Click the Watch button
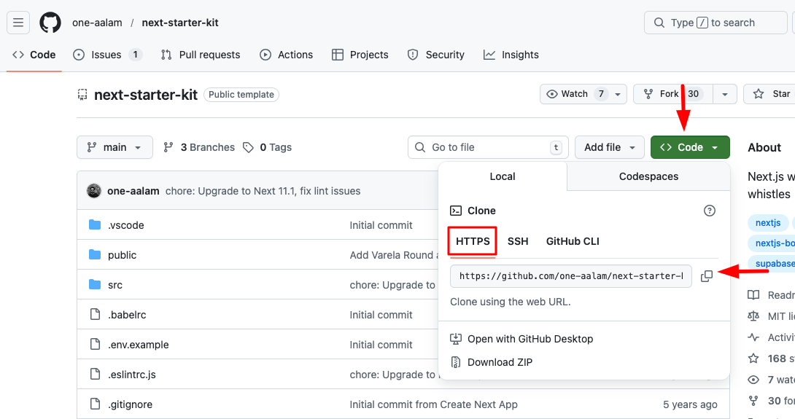Image resolution: width=795 pixels, height=419 pixels. (583, 94)
